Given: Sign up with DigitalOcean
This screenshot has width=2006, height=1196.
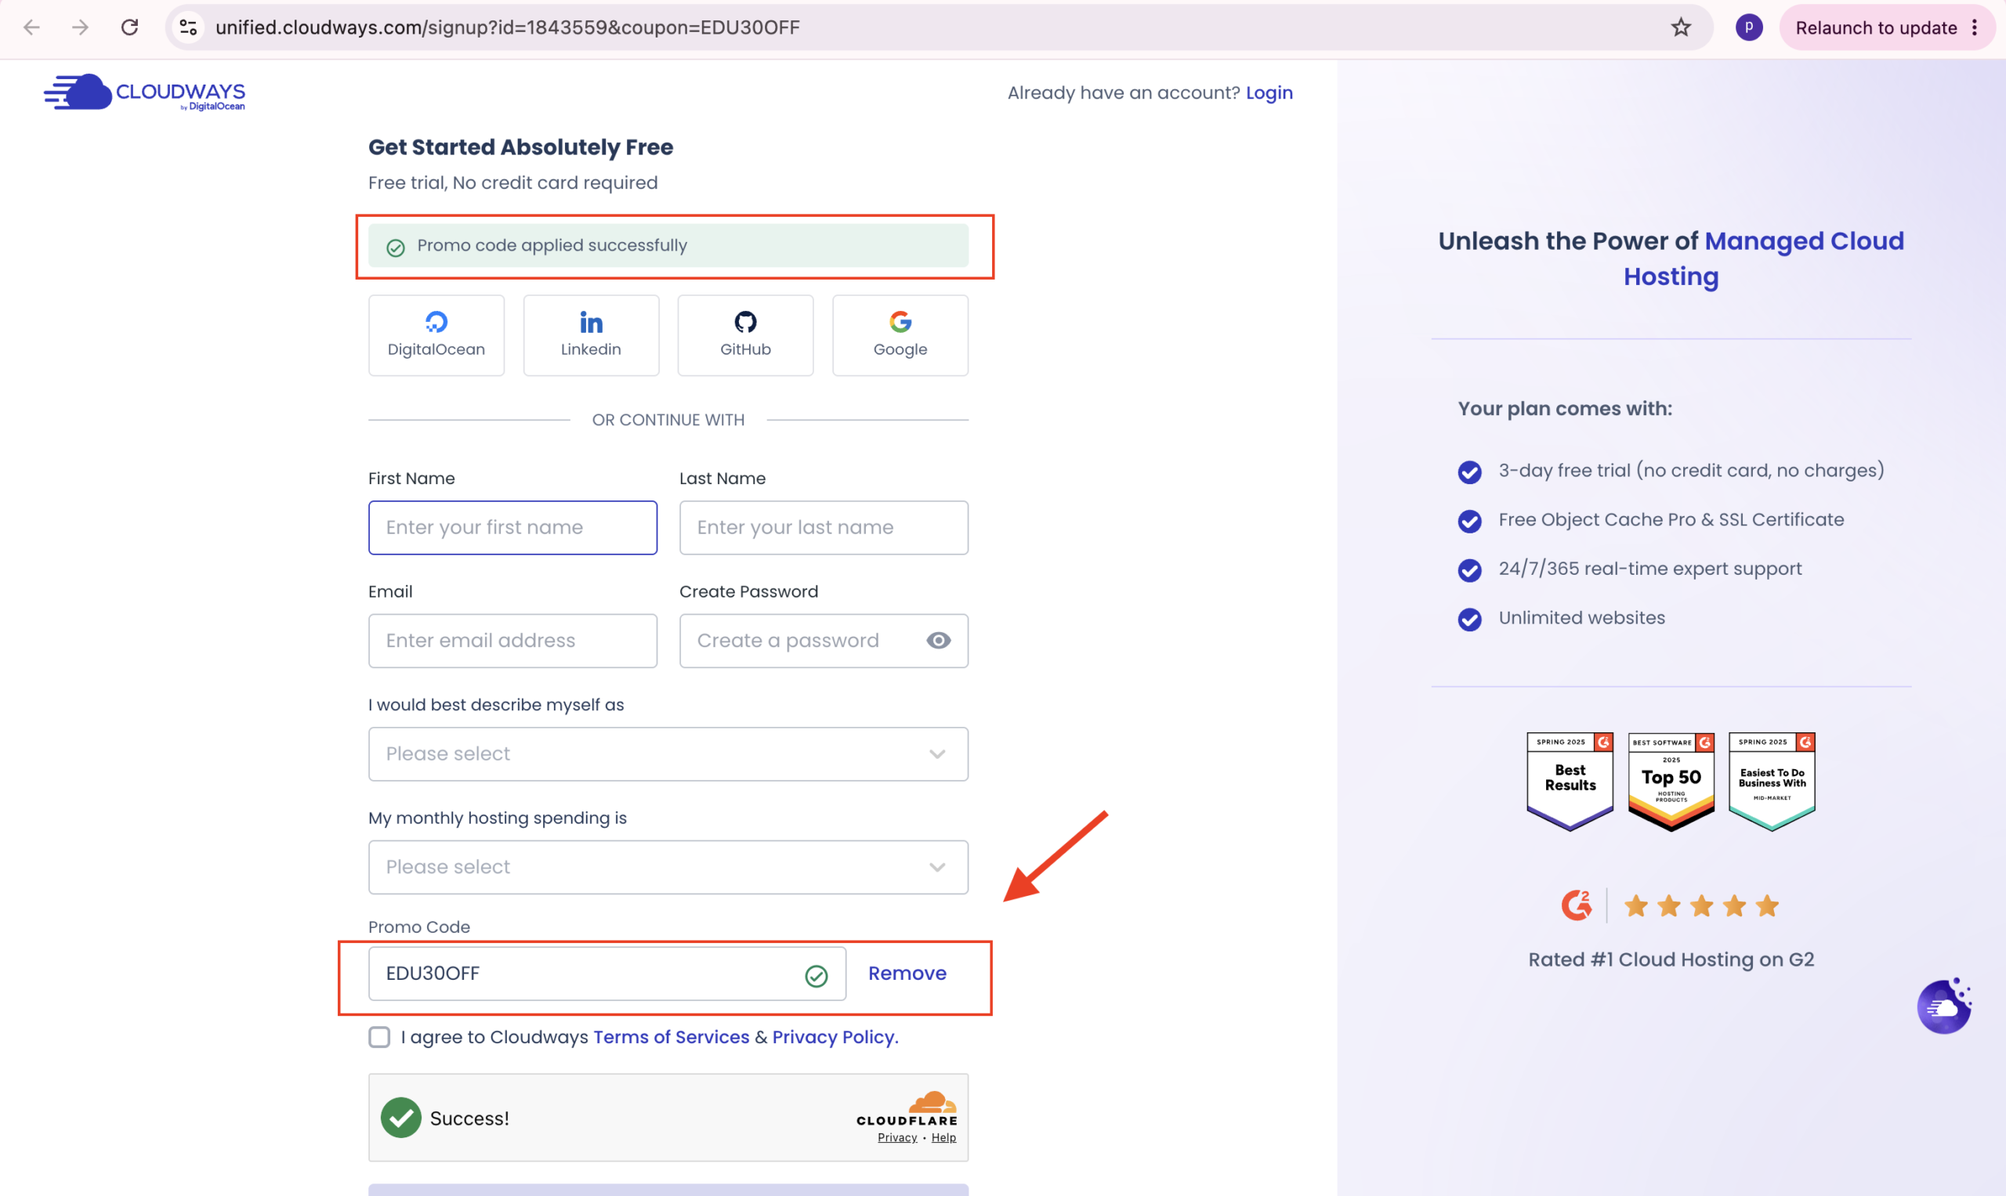Looking at the screenshot, I should (436, 334).
